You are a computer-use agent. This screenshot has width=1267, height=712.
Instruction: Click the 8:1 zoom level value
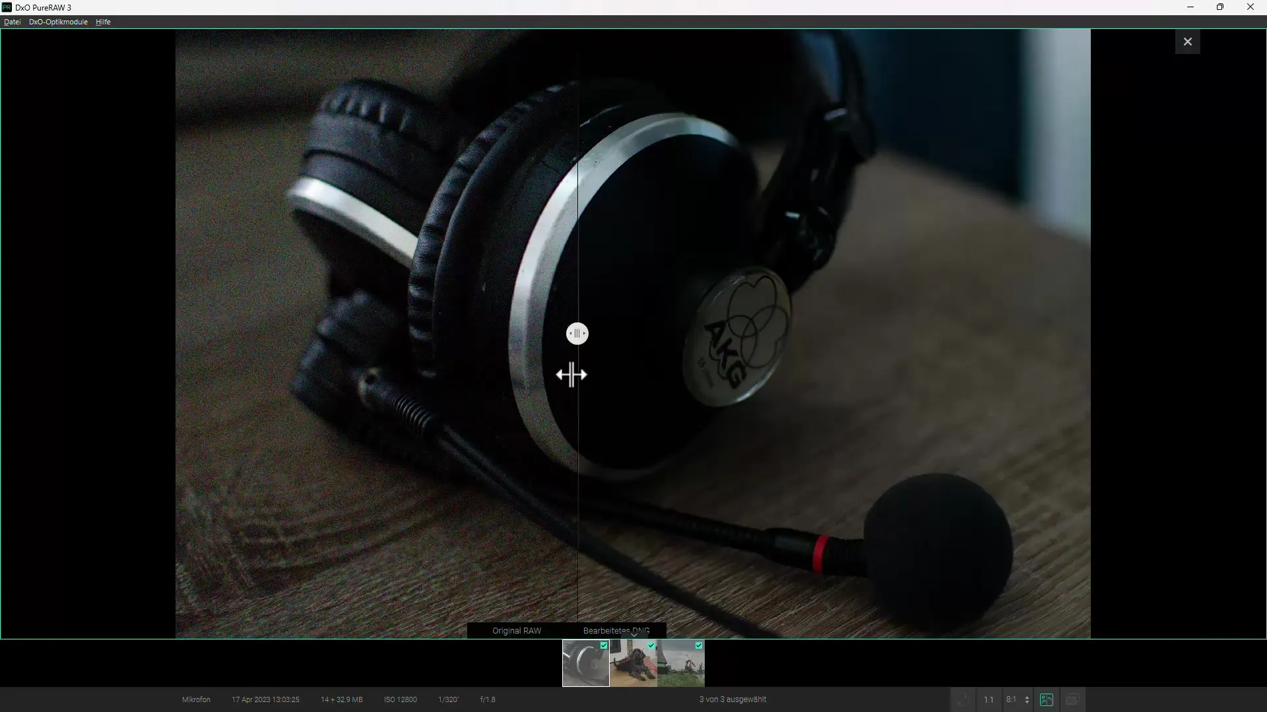pyautogui.click(x=1011, y=699)
